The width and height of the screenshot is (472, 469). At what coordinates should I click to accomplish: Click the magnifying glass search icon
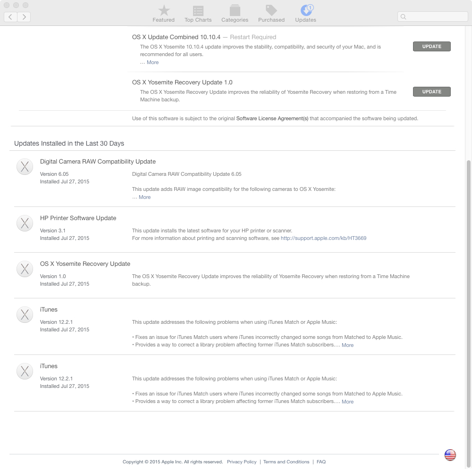pos(404,17)
